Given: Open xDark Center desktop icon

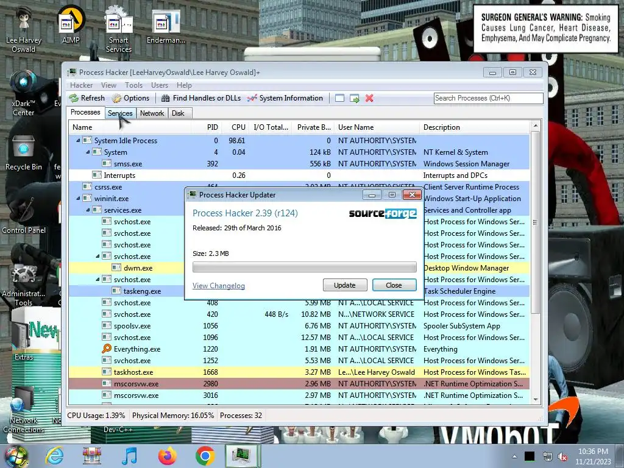Looking at the screenshot, I should pyautogui.click(x=23, y=93).
